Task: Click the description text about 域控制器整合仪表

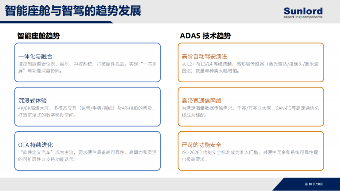Action: 88,67
